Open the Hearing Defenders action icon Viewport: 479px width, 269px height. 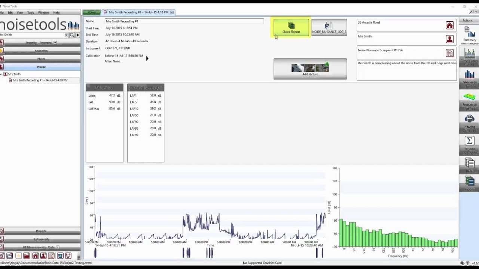pyautogui.click(x=469, y=123)
